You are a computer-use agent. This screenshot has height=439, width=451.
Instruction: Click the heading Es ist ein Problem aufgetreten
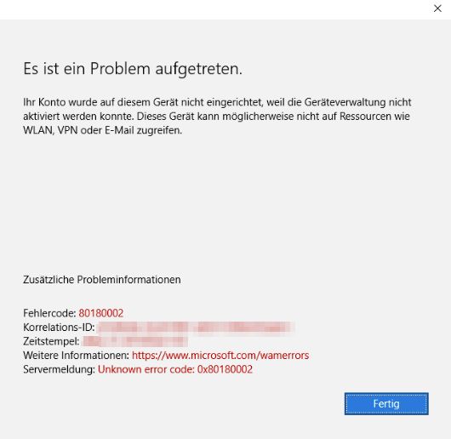[133, 69]
